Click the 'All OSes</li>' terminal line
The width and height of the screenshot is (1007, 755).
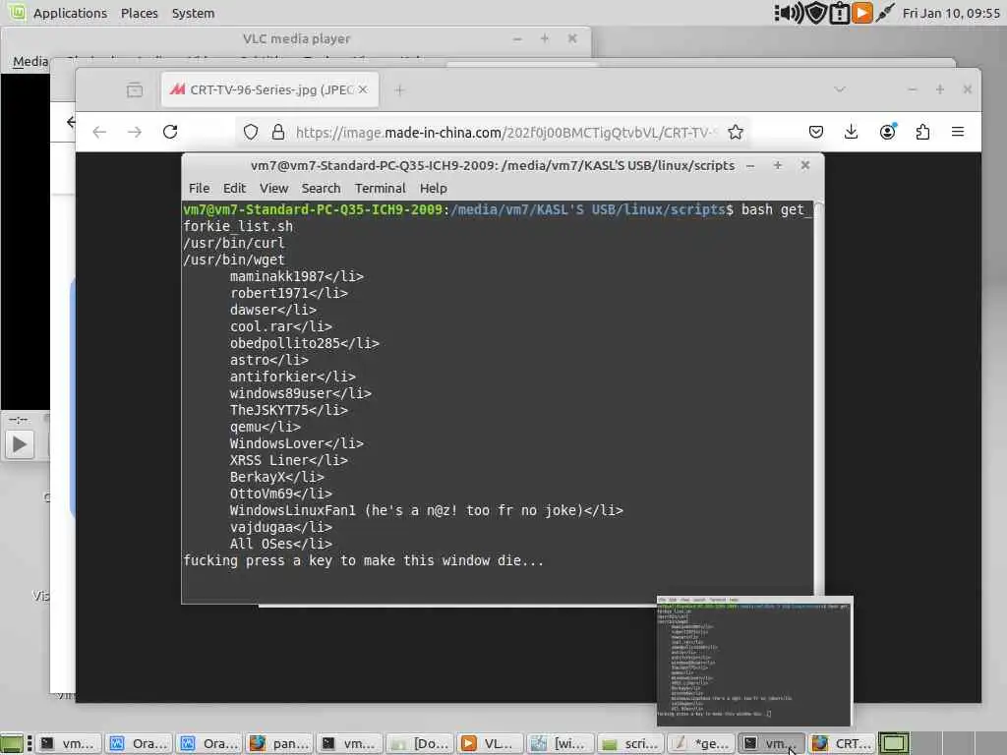point(280,544)
